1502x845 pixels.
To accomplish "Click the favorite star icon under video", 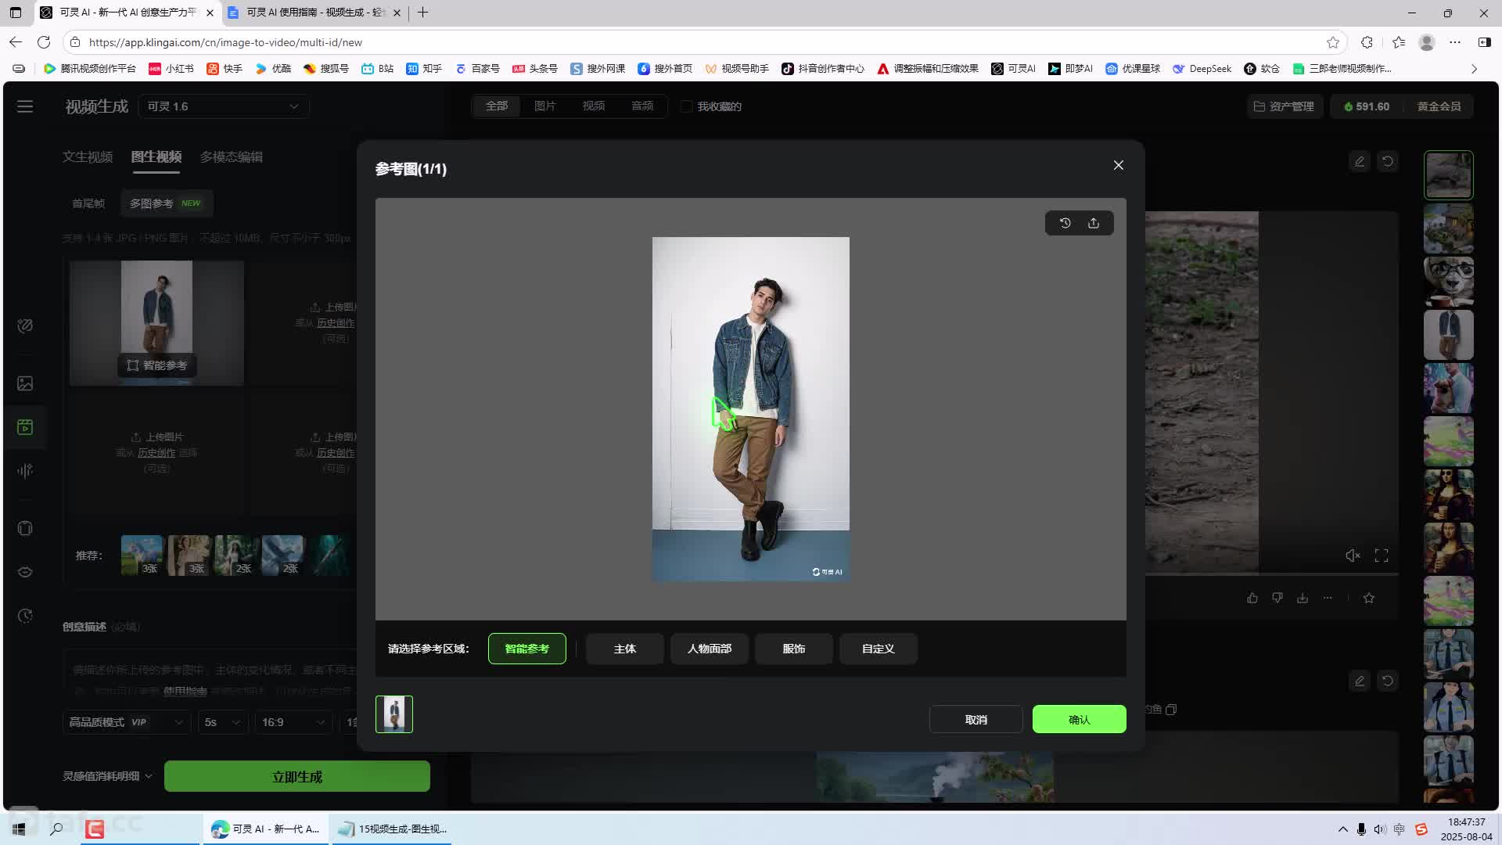I will pyautogui.click(x=1369, y=598).
